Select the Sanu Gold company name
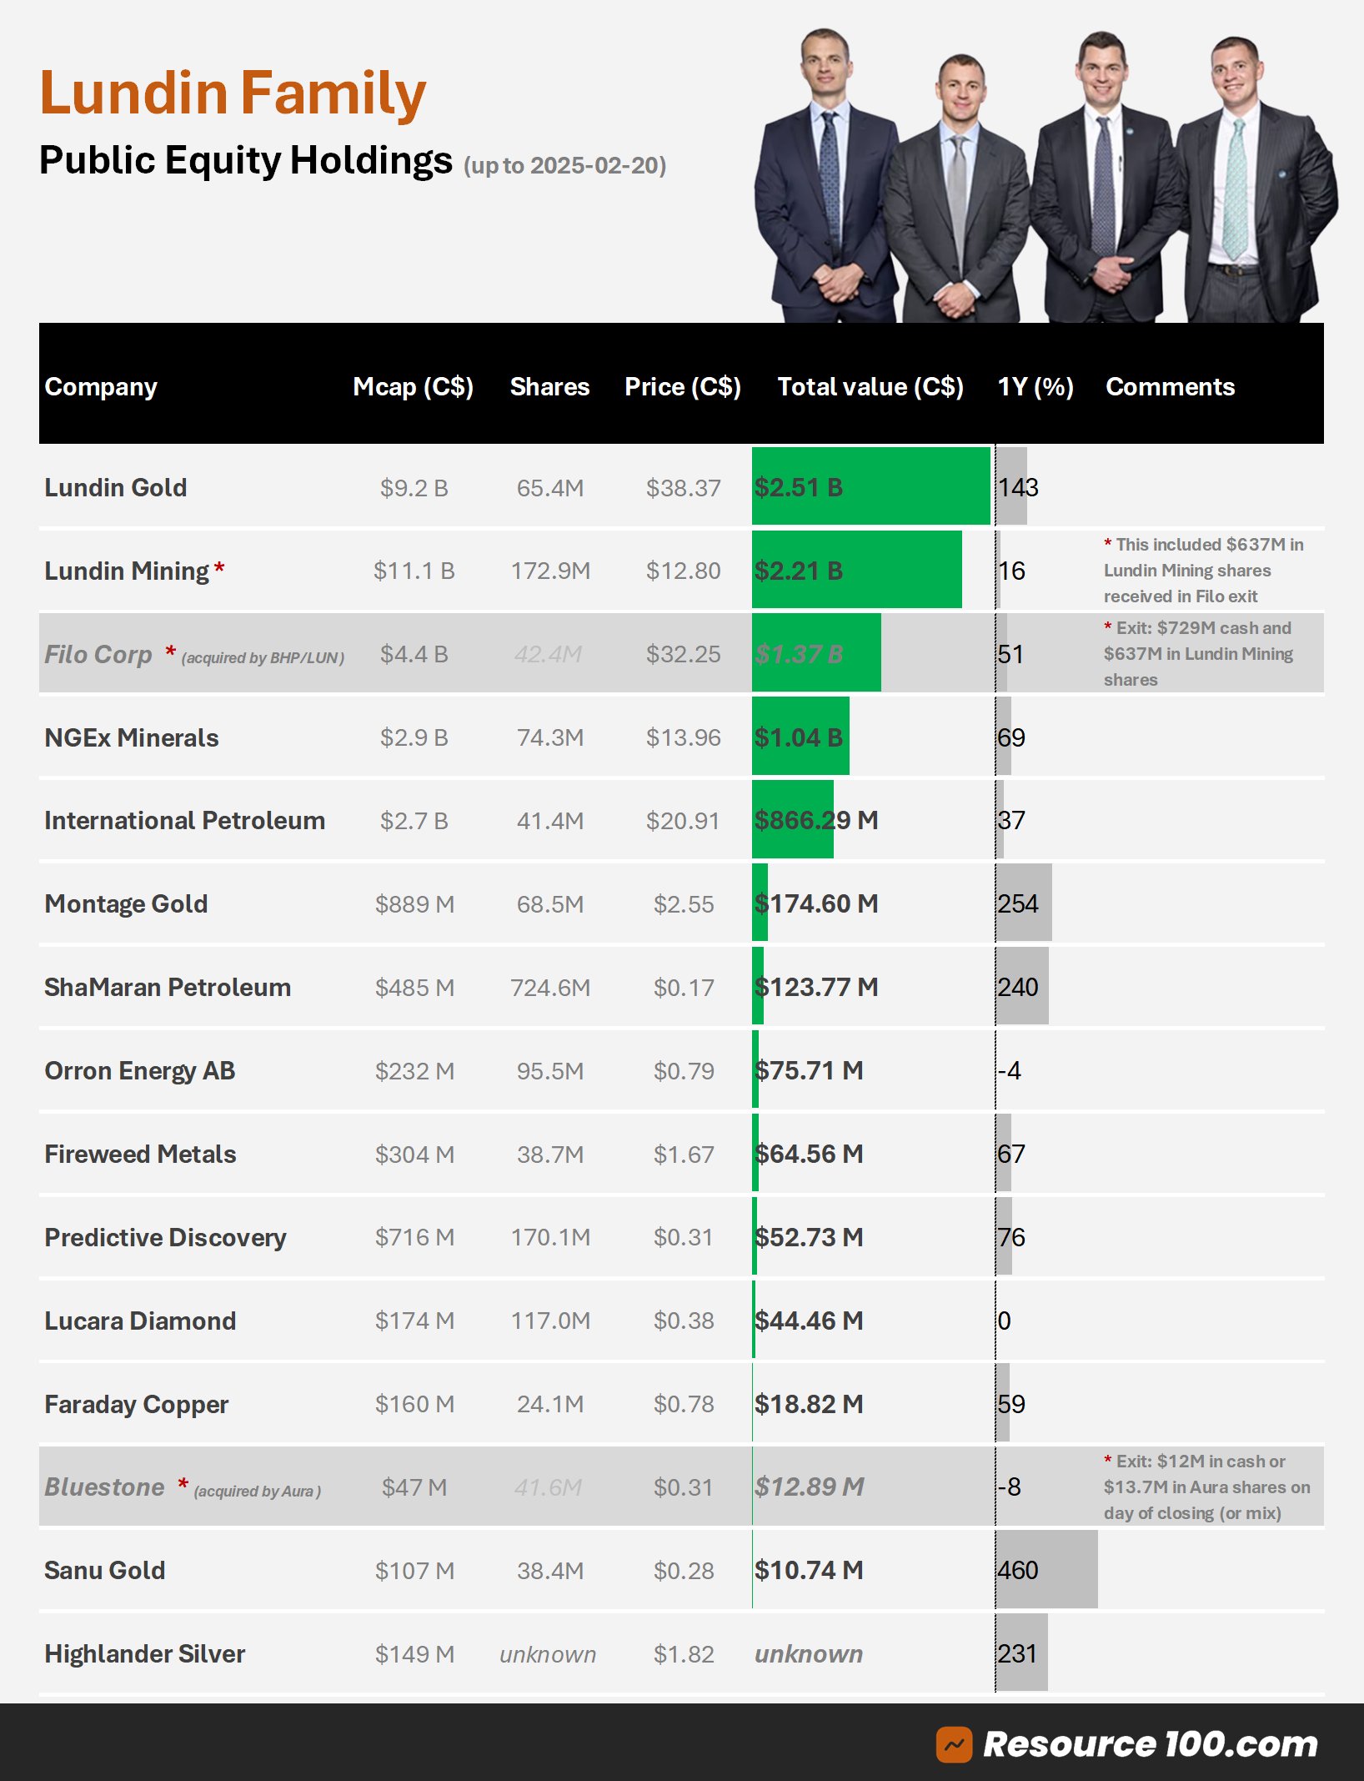The image size is (1364, 1781). (x=104, y=1571)
